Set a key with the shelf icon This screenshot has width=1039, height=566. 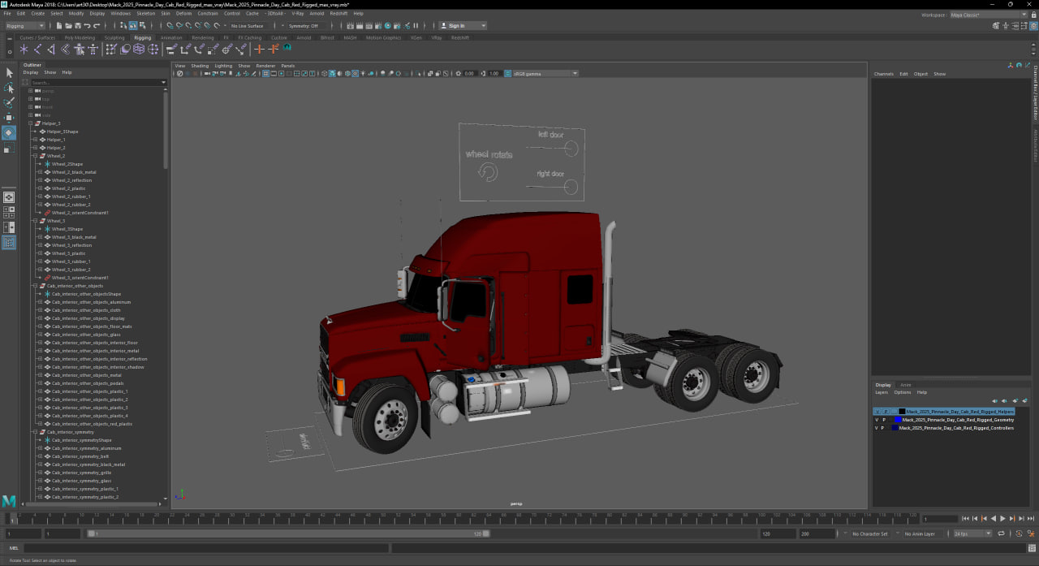click(259, 49)
